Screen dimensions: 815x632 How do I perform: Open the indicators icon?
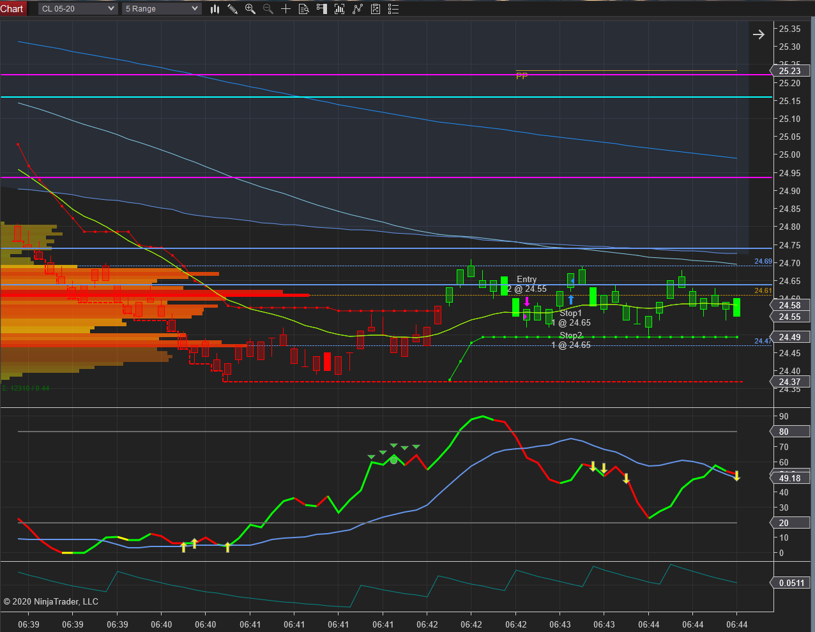[x=358, y=9]
